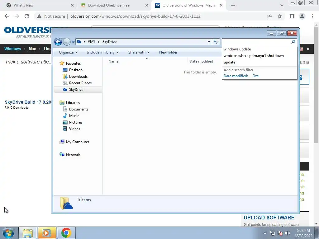Click the Chrome icon in the taskbar
Screen dimensions: 319x239
(x=66, y=233)
